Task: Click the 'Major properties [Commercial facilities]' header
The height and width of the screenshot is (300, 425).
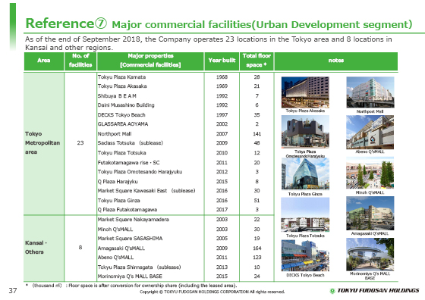Action: click(x=150, y=61)
